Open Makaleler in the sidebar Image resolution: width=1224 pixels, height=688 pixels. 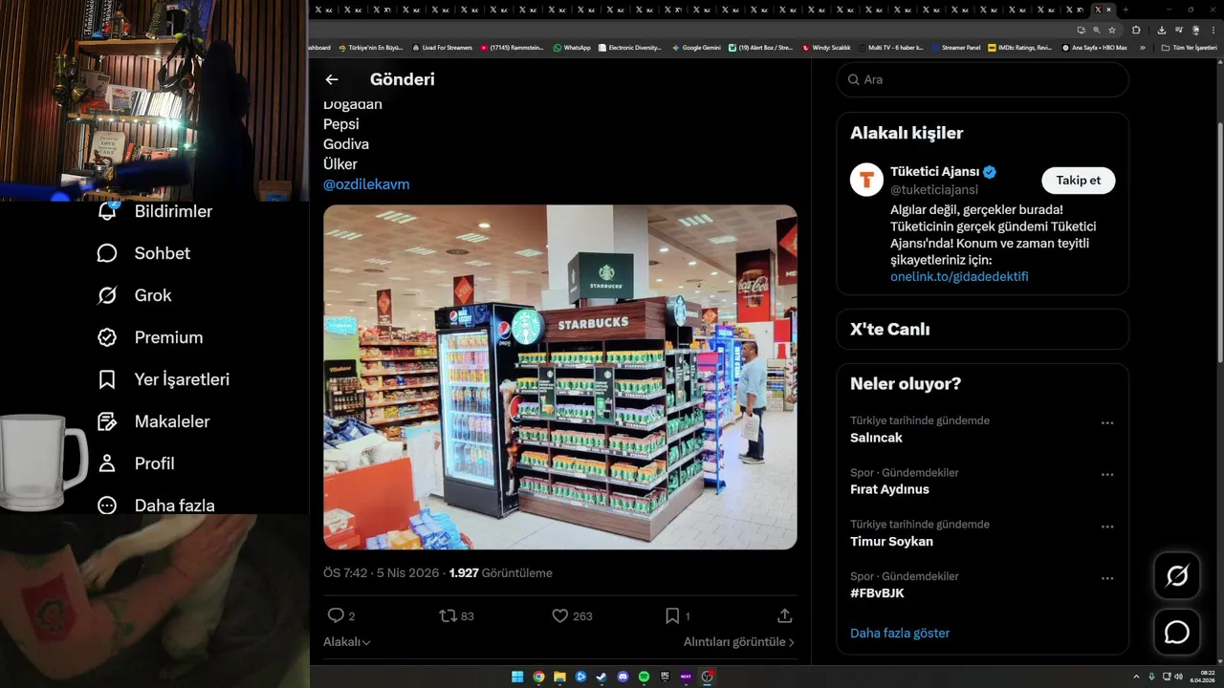coord(153,421)
